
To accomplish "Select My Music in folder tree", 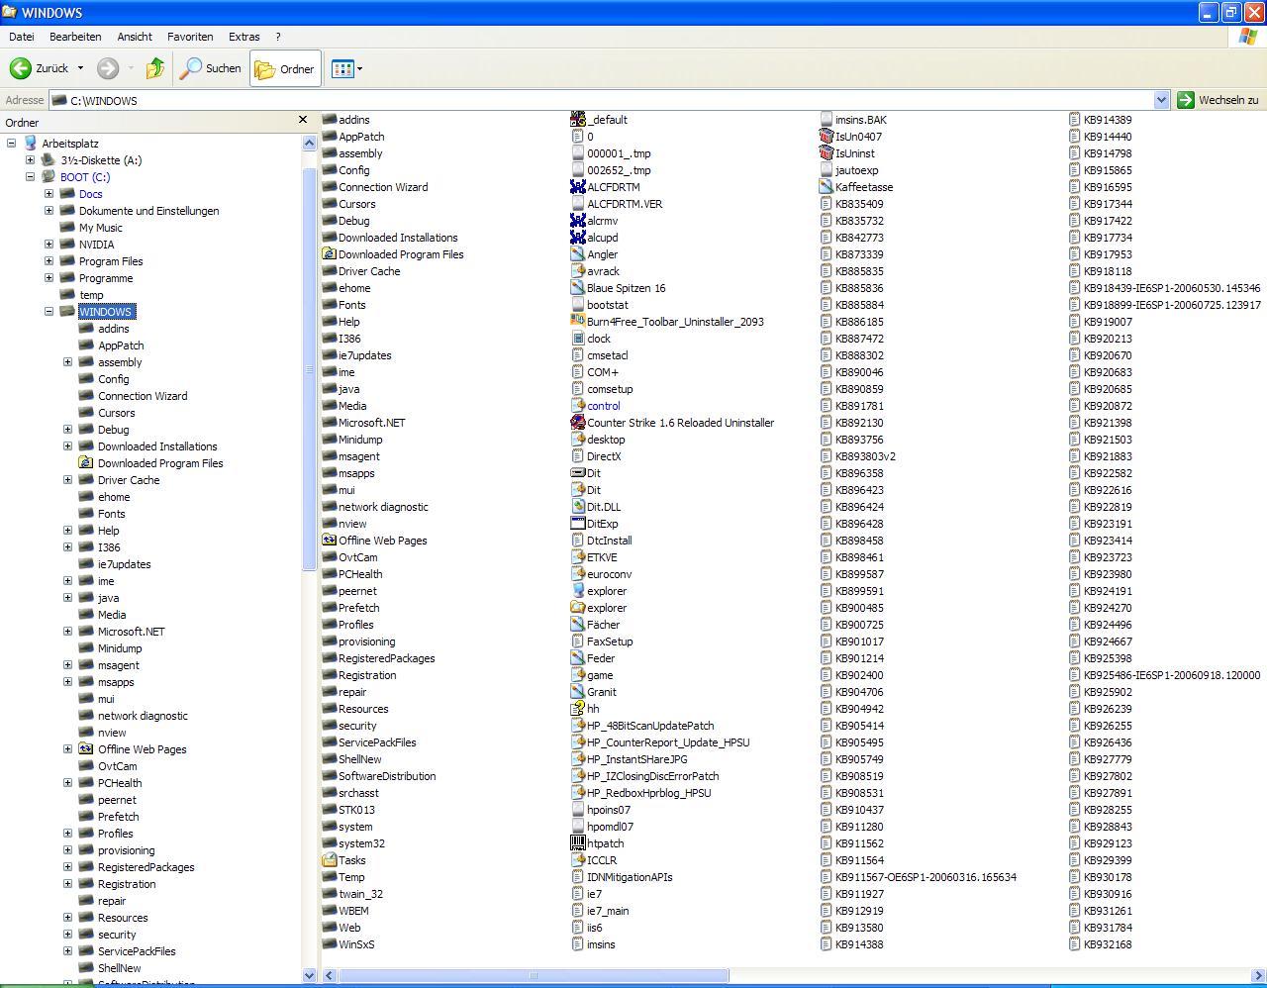I will point(101,228).
